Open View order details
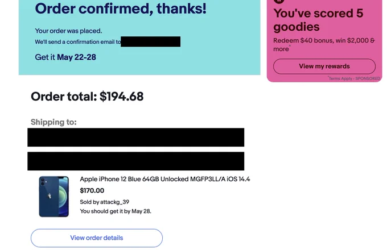 (97, 238)
